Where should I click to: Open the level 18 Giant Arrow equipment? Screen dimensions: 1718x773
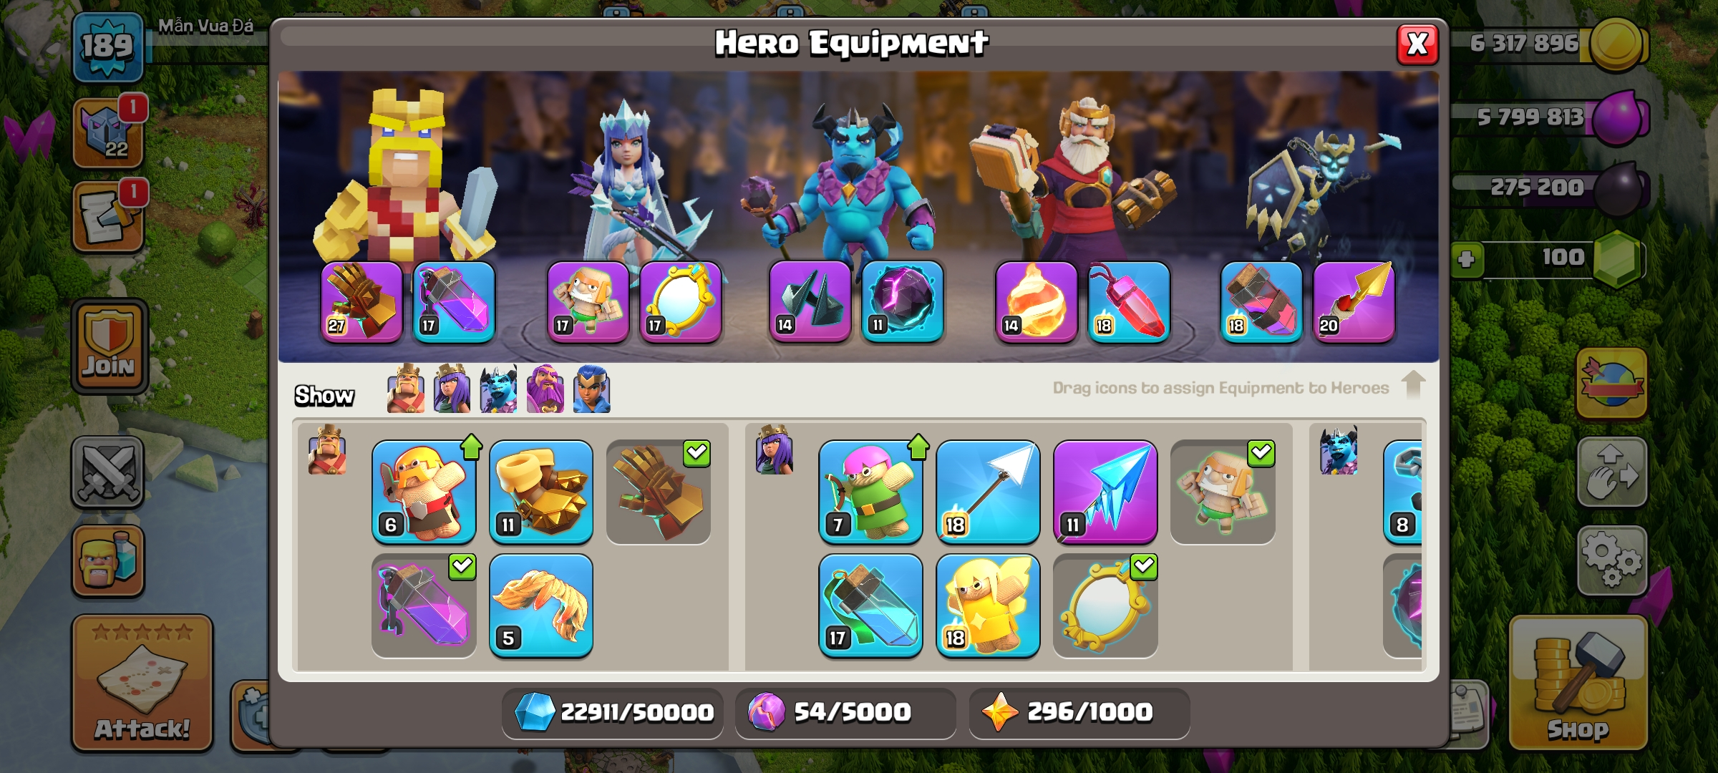click(988, 492)
